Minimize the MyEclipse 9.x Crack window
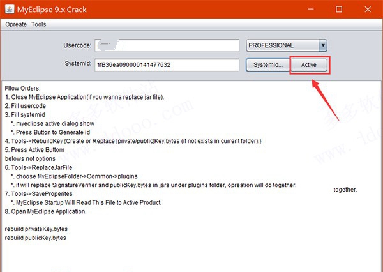The width and height of the screenshot is (383, 272). pyautogui.click(x=311, y=10)
